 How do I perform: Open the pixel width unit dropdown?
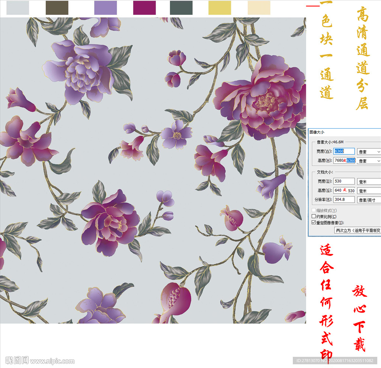369,151
